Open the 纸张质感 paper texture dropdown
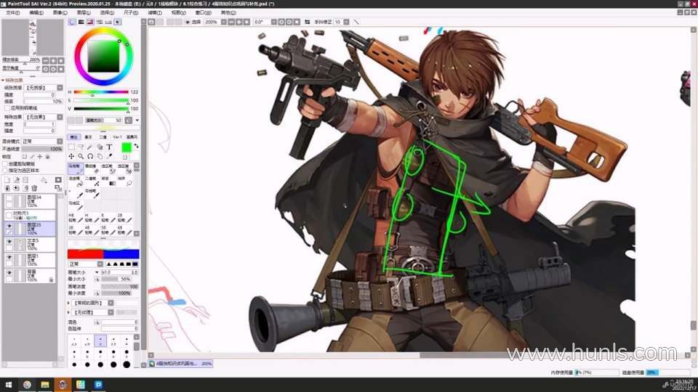Image resolution: width=698 pixels, height=392 pixels. 60,88
